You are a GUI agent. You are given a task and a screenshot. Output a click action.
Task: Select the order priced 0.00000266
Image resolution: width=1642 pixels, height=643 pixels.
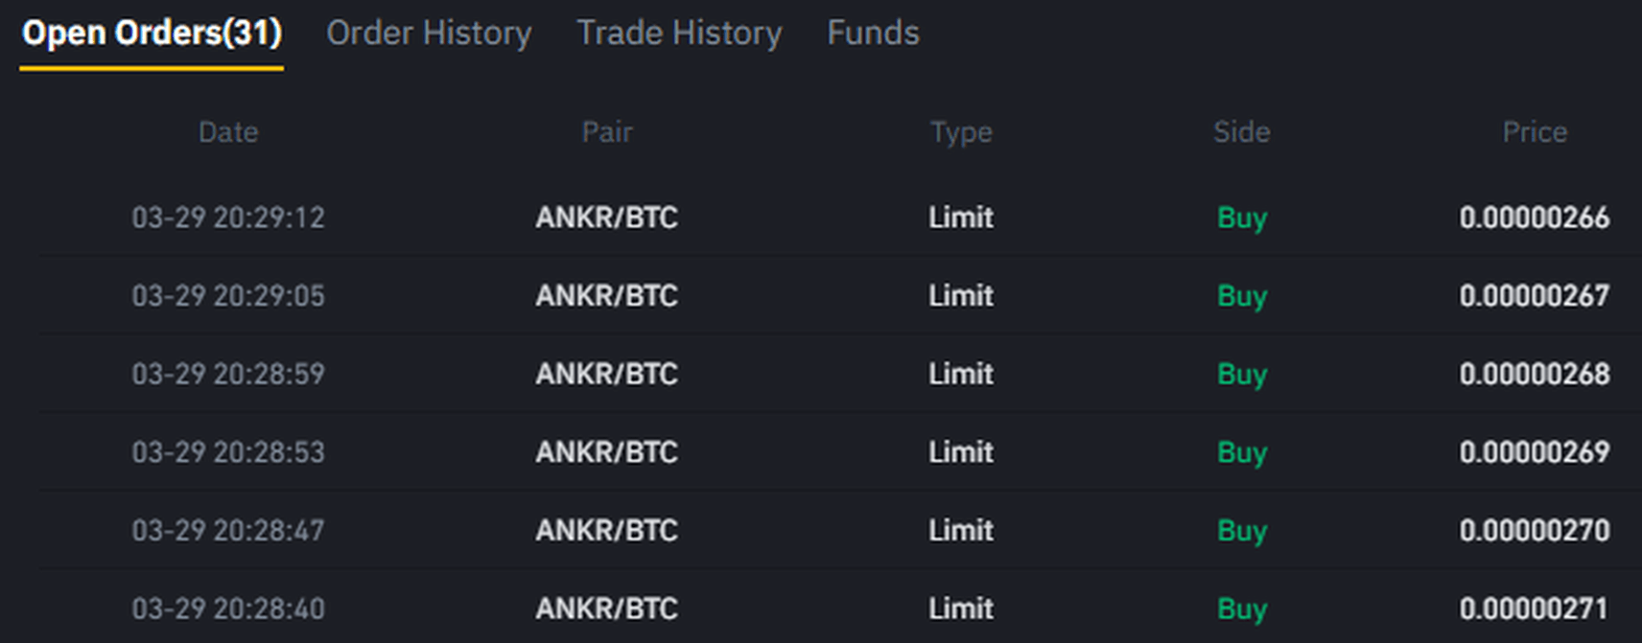(1535, 218)
